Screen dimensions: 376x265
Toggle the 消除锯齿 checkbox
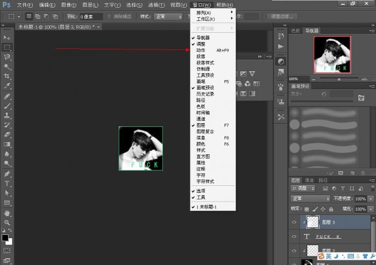[109, 16]
